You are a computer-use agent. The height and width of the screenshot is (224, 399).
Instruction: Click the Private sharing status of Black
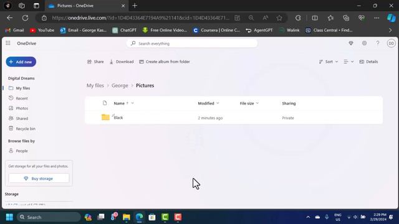tap(288, 118)
